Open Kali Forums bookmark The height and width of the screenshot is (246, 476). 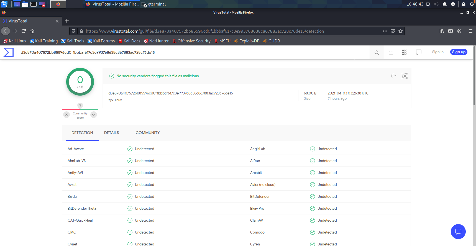pyautogui.click(x=101, y=41)
